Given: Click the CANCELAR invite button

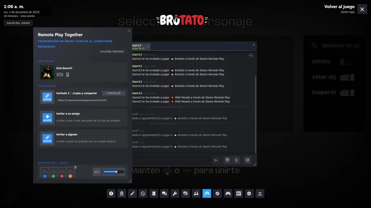Looking at the screenshot, I should 114,93.
